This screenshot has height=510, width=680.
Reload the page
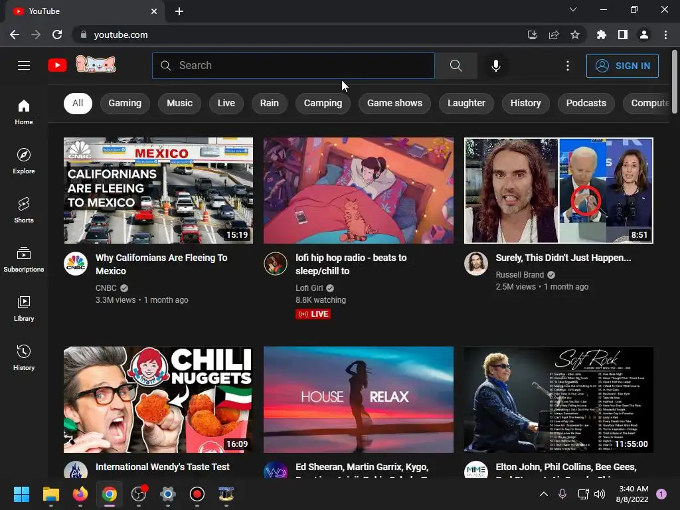pyautogui.click(x=57, y=35)
